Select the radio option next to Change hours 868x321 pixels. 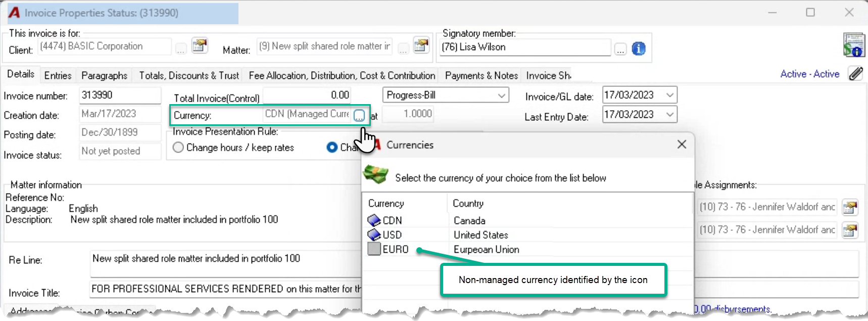click(x=332, y=148)
